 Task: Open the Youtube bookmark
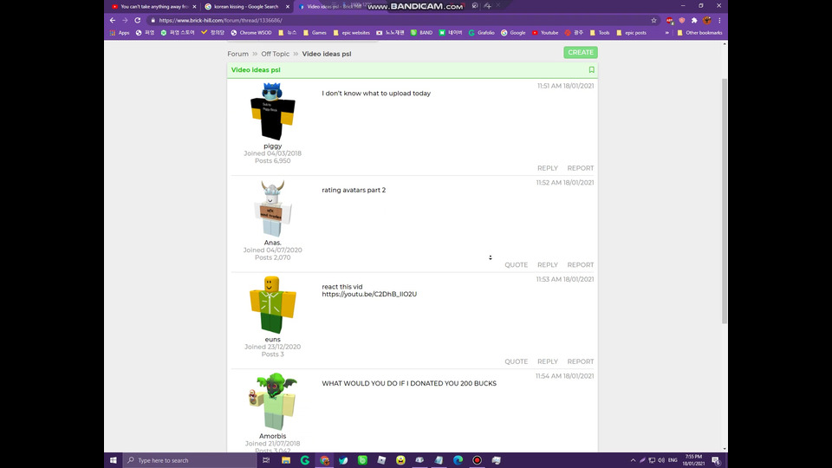click(x=545, y=33)
